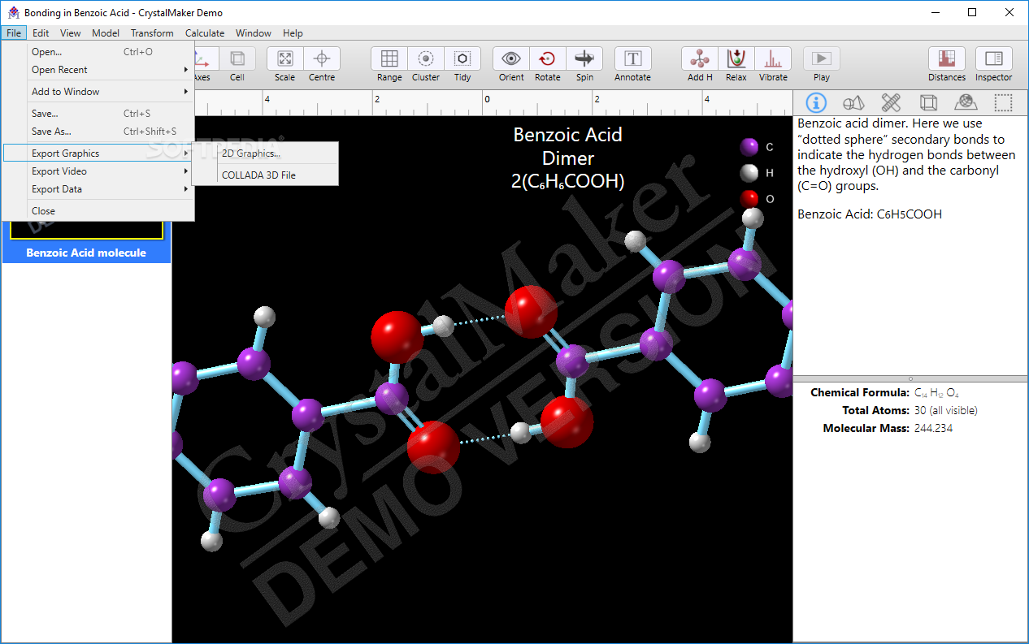This screenshot has width=1029, height=644.
Task: Choose Open... from File menu
Action: click(98, 52)
